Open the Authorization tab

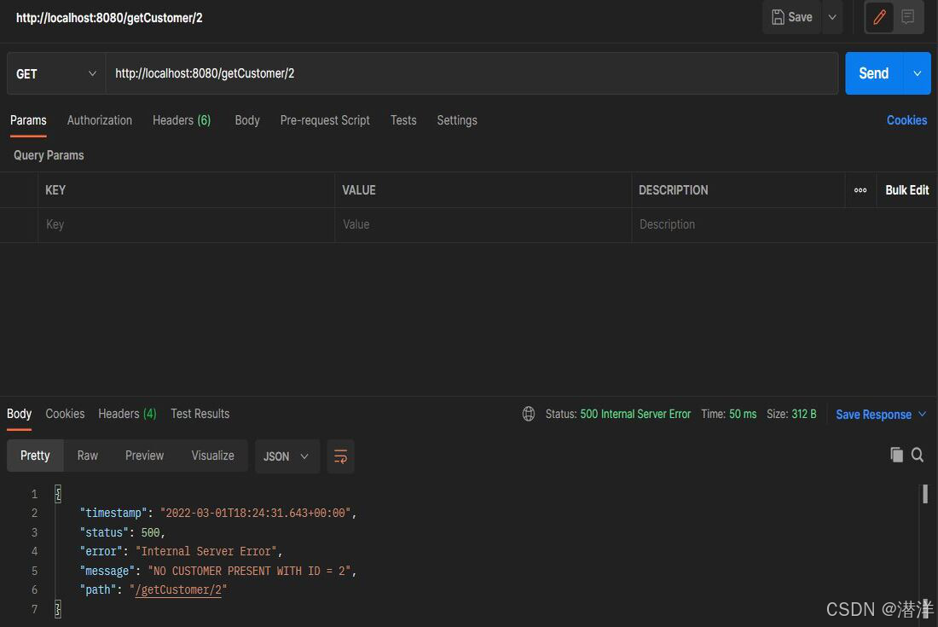click(99, 120)
